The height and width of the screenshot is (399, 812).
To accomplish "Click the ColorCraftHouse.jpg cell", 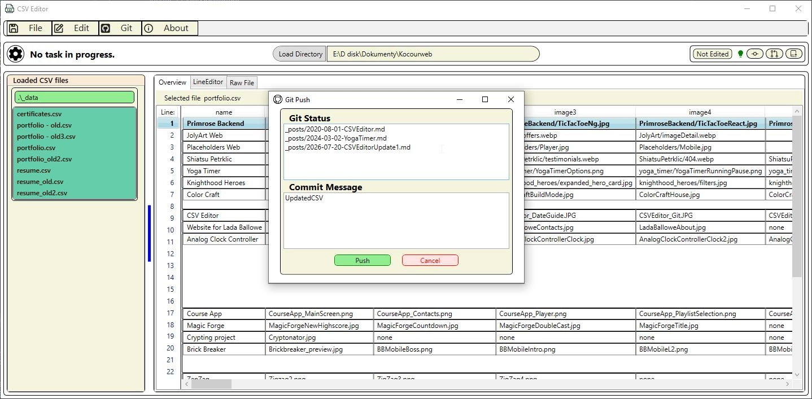I will click(700, 195).
